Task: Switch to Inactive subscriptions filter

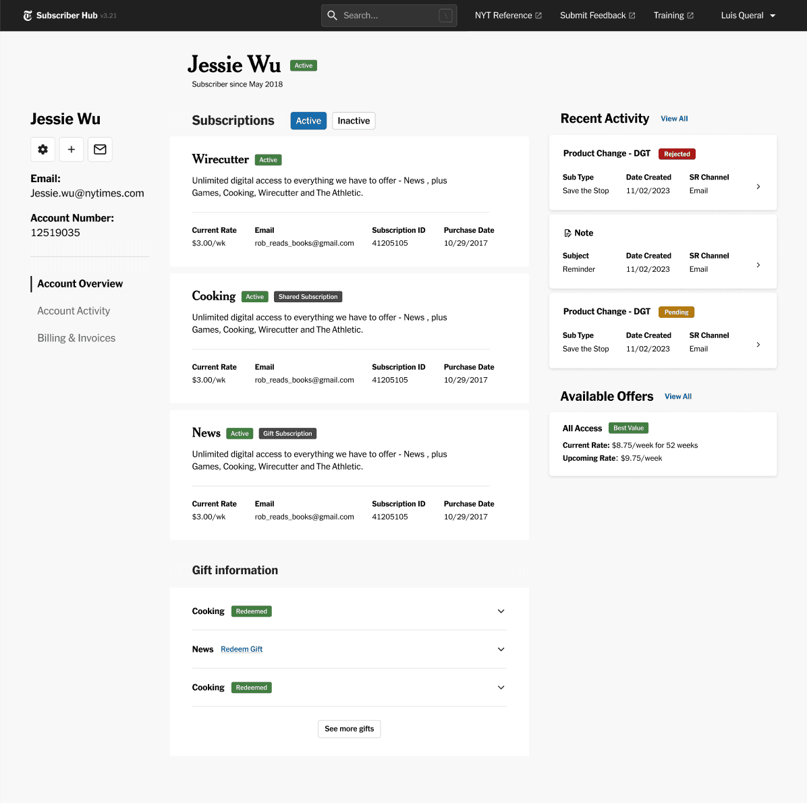Action: [354, 121]
